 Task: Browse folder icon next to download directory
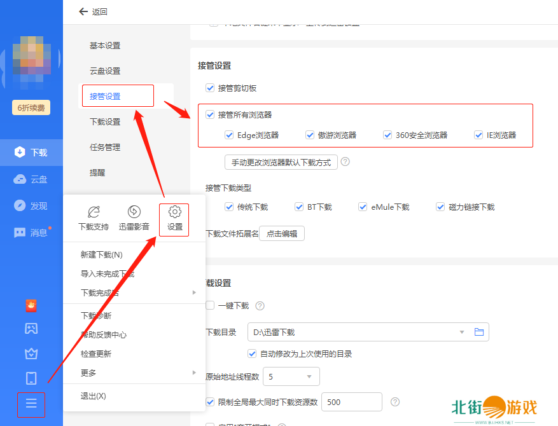coord(480,332)
